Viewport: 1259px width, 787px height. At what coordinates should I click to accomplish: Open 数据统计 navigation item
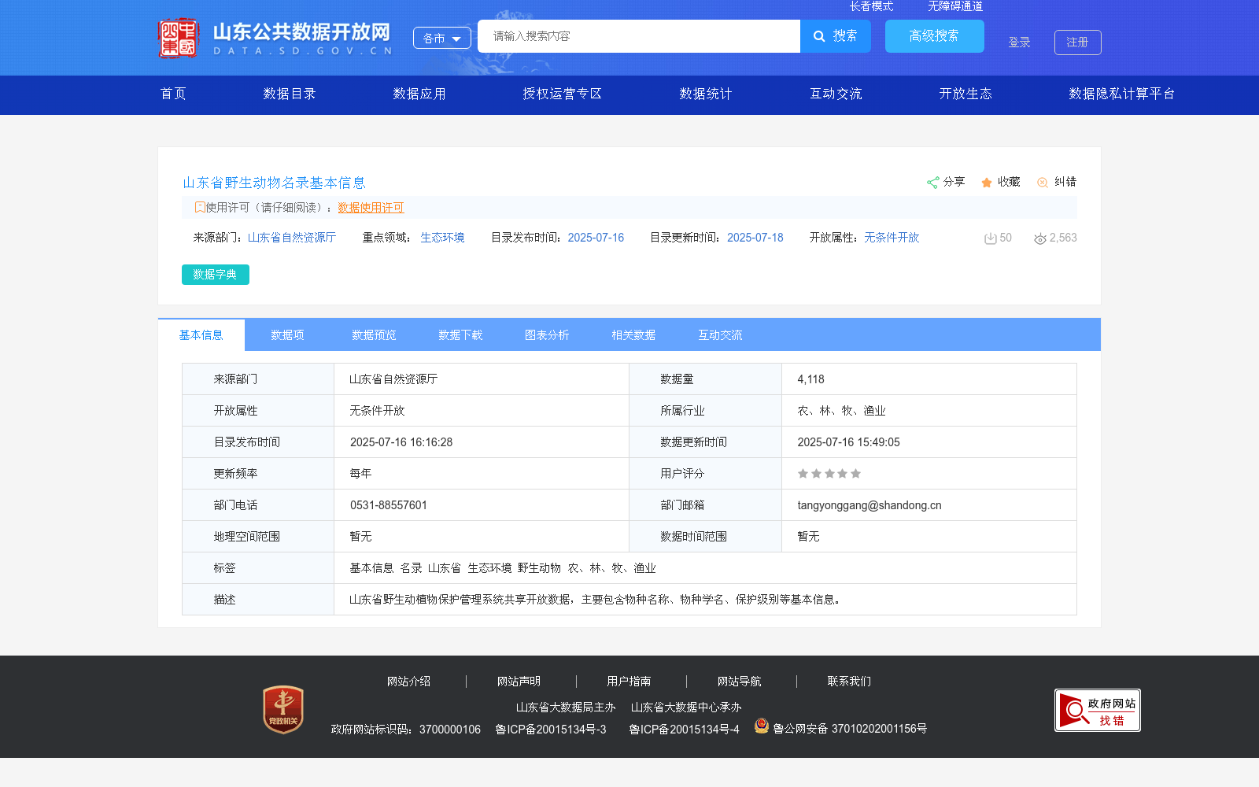click(x=706, y=94)
